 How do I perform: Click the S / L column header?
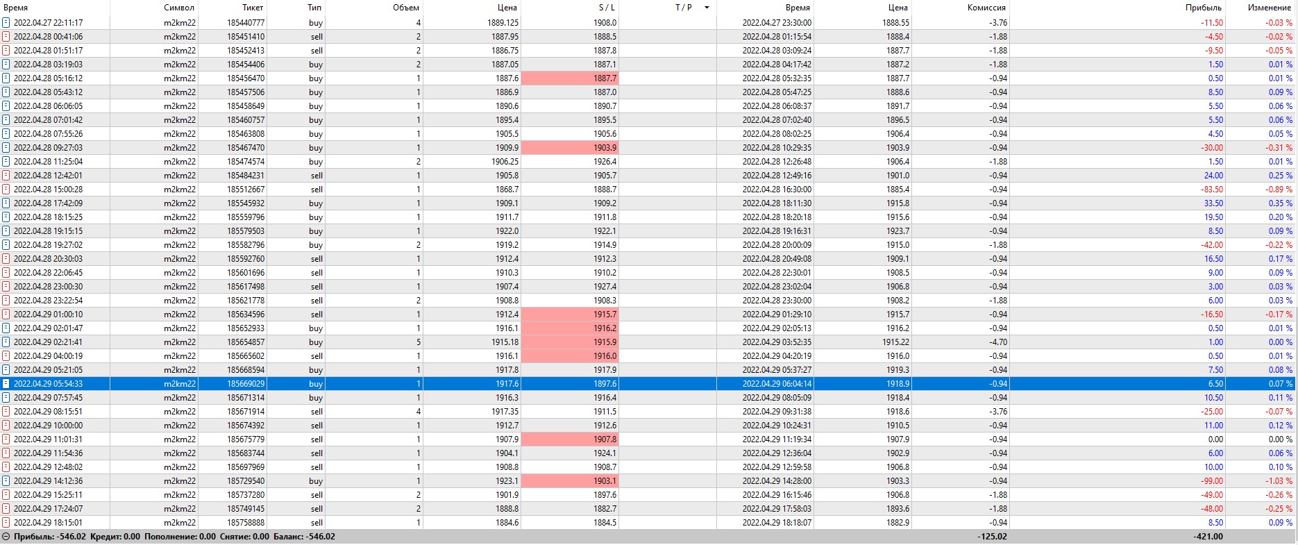[x=607, y=8]
